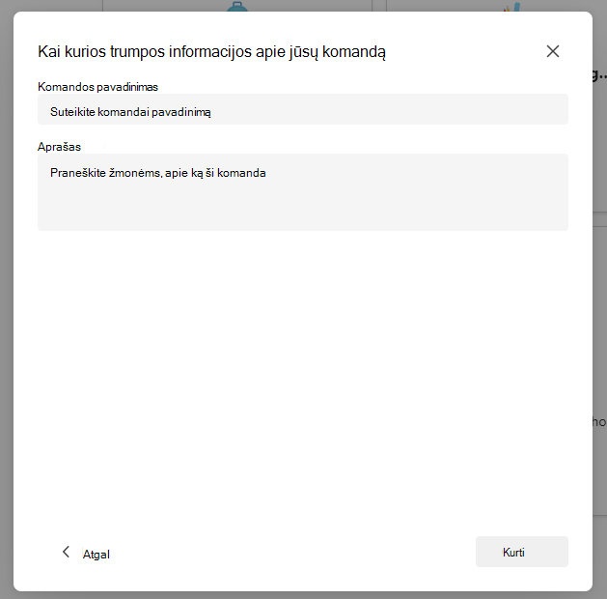The image size is (607, 599).
Task: Focus the Aprašas description text area
Action: coord(303,192)
